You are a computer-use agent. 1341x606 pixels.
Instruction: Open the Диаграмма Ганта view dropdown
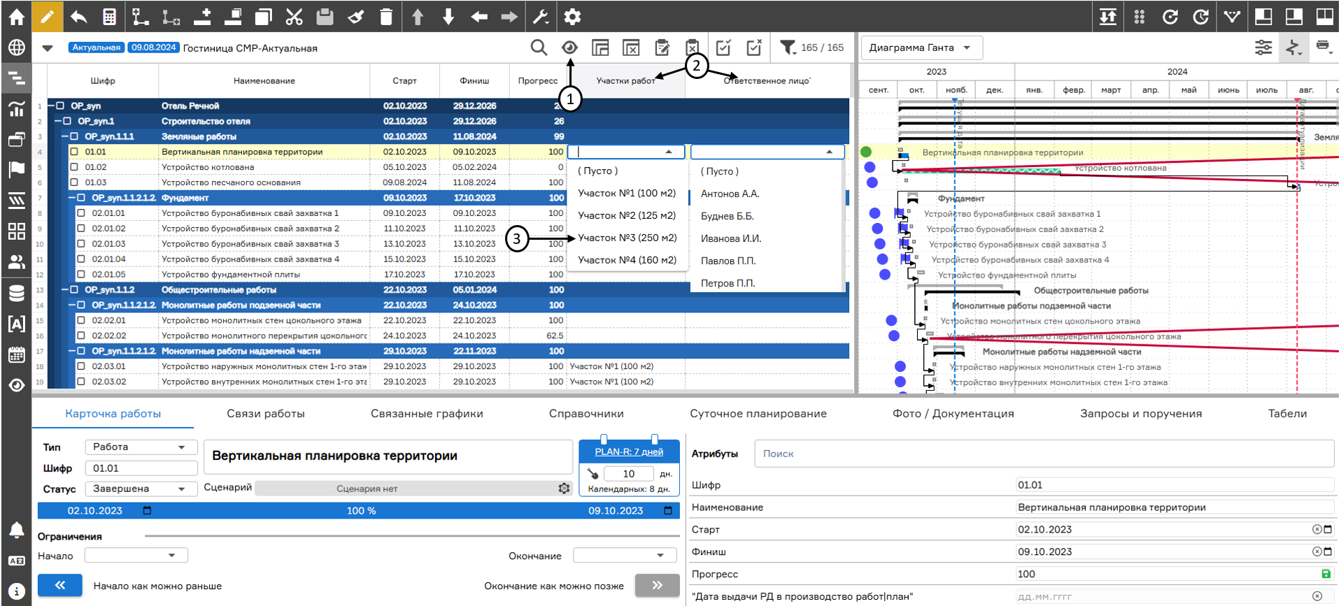921,48
